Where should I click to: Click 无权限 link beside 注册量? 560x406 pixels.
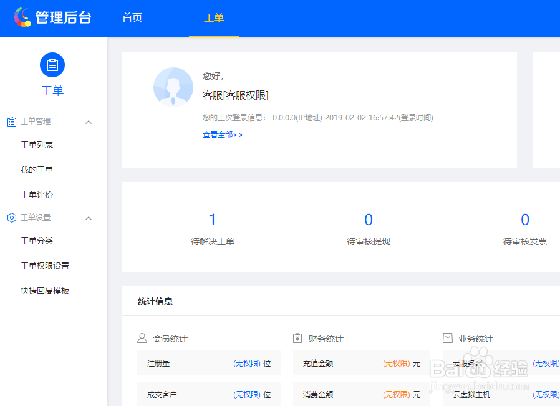tap(248, 363)
